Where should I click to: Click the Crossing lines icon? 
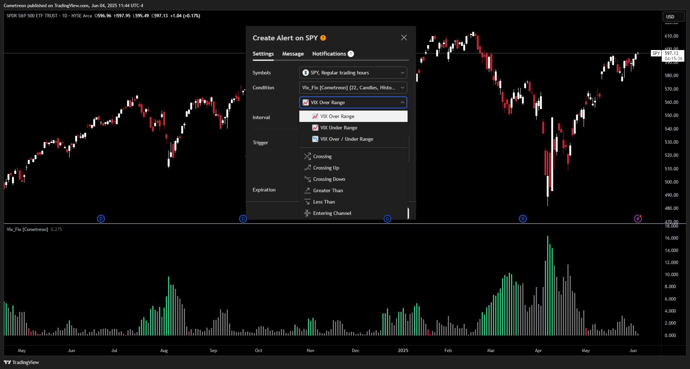click(x=307, y=156)
